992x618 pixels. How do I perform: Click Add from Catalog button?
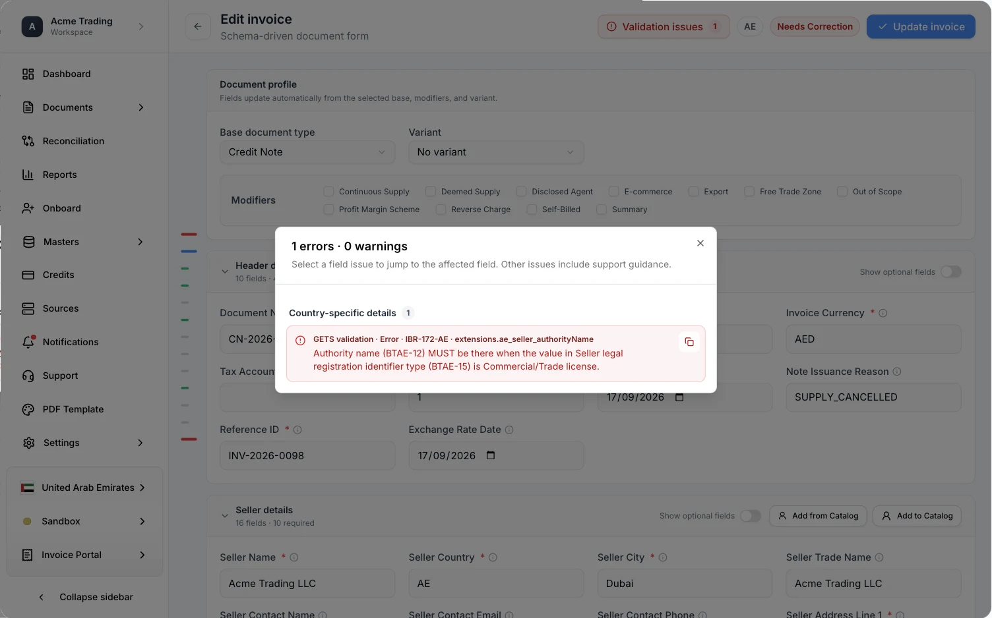click(x=818, y=516)
